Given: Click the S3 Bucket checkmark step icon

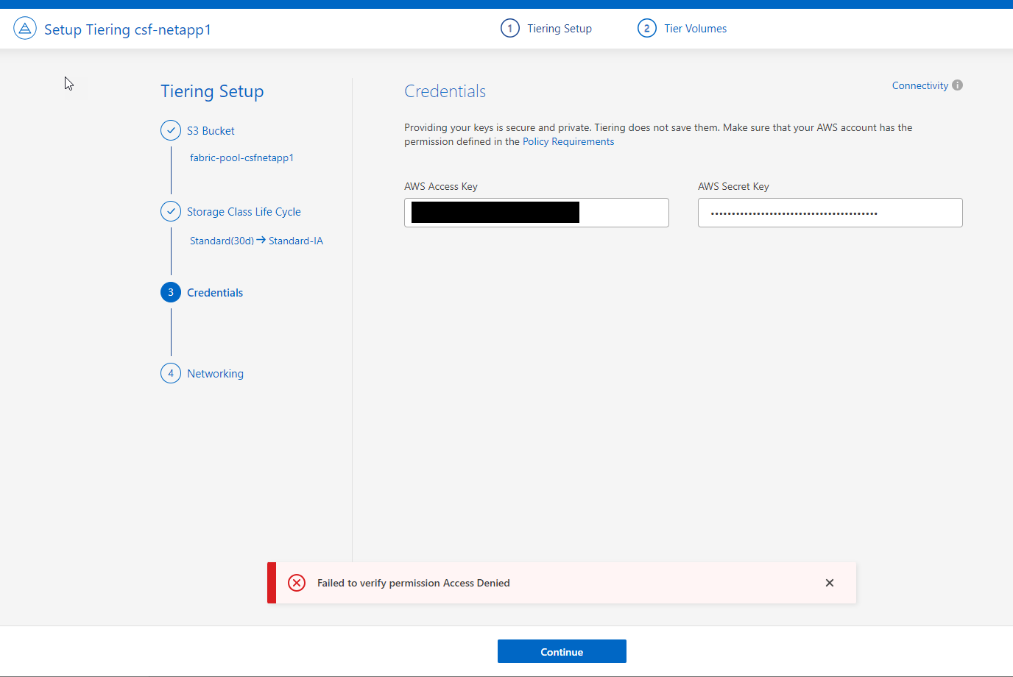Looking at the screenshot, I should point(171,130).
